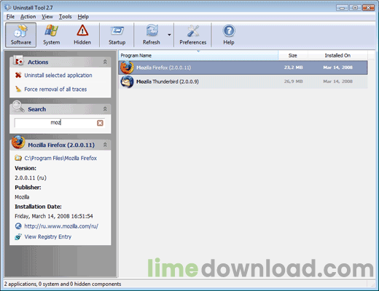The width and height of the screenshot is (379, 291).
Task: Click the magnifier icon in Search header
Action: [x=18, y=107]
